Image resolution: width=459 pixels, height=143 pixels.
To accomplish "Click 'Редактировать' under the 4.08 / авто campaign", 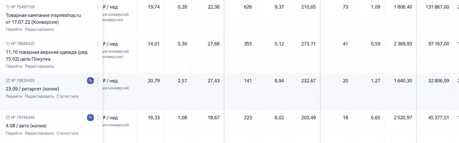I will point(39,133).
